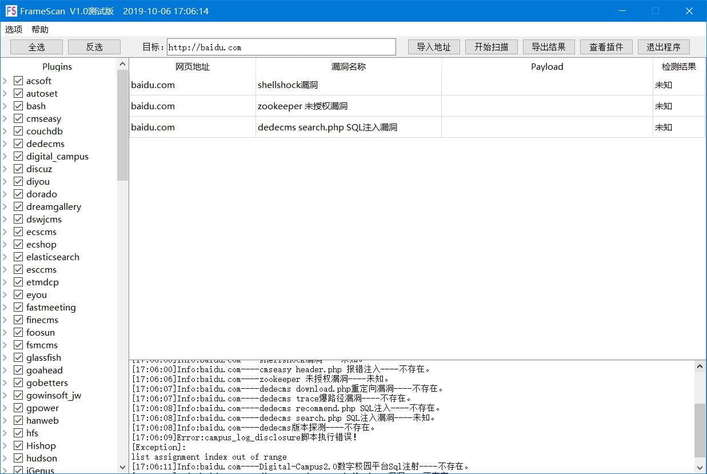Uncheck the elasticsearch plugin checkbox
The width and height of the screenshot is (707, 474).
[18, 257]
